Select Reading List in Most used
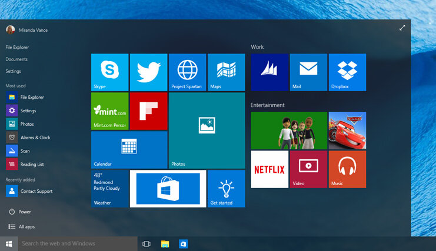This screenshot has height=251, width=436. tap(32, 165)
